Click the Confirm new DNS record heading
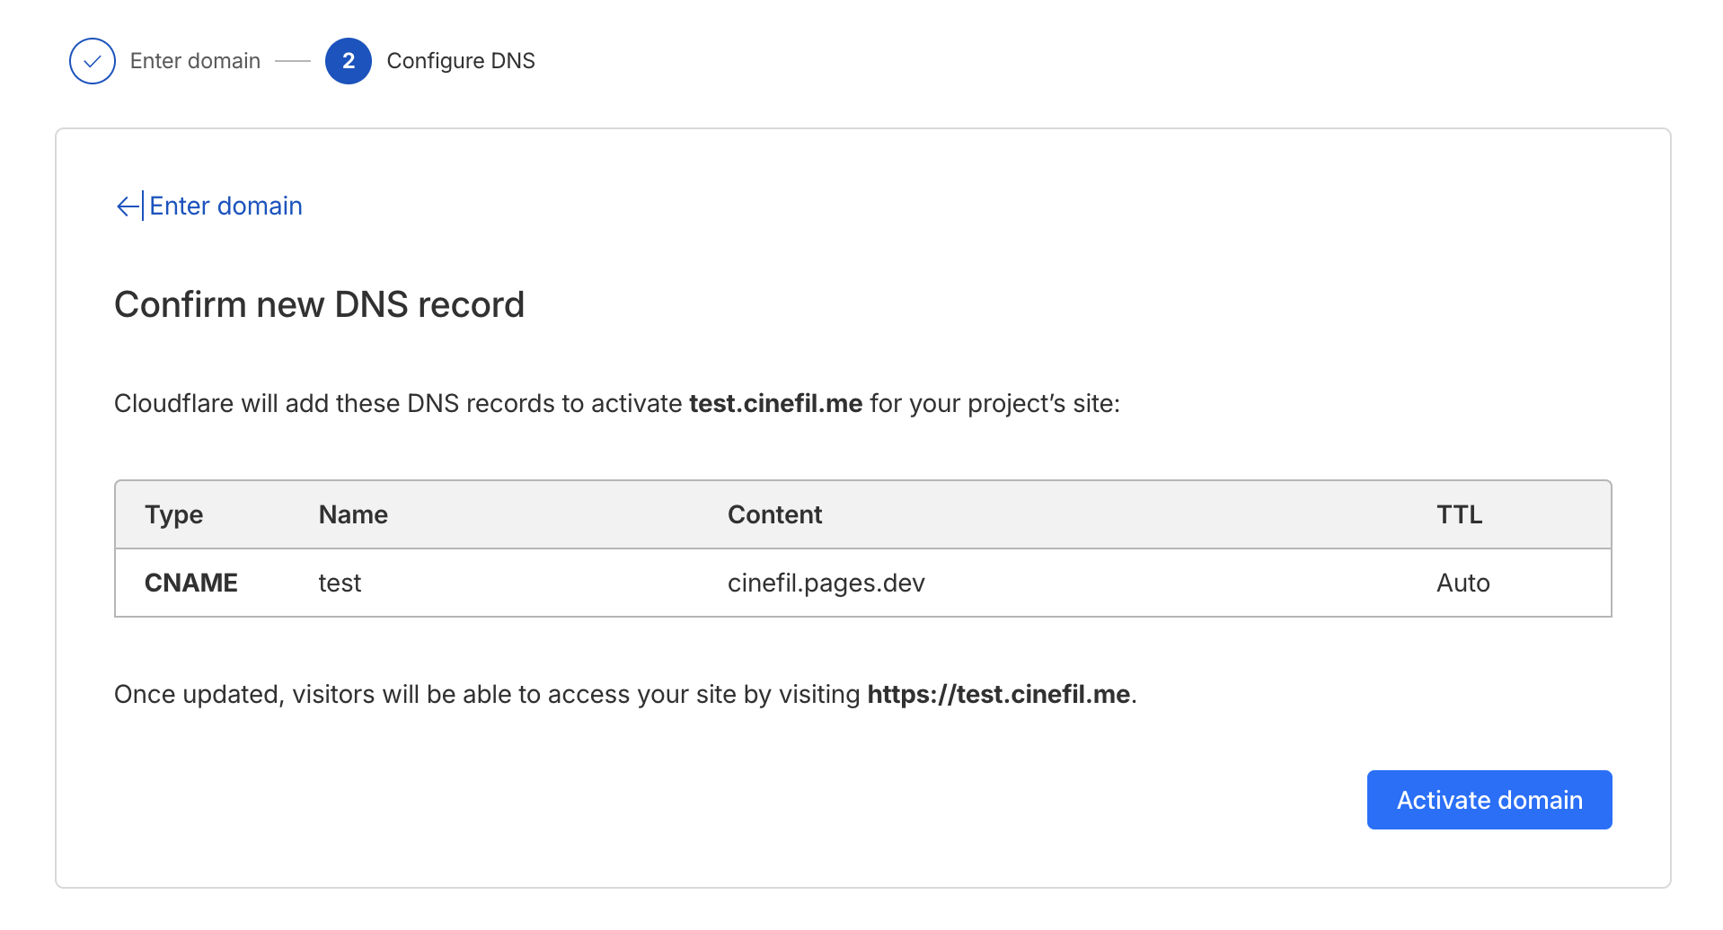This screenshot has height=930, width=1723. click(x=319, y=305)
